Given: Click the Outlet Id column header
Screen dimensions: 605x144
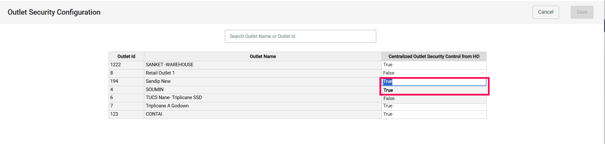Looking at the screenshot, I should 126,56.
